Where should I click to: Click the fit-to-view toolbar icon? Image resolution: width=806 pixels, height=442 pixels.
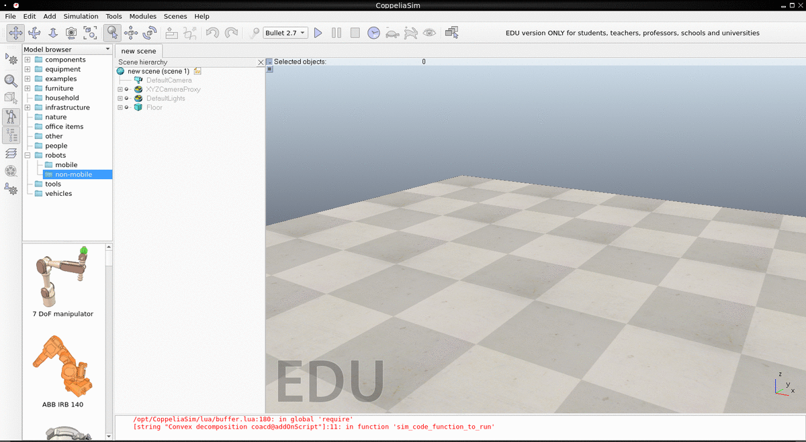point(90,32)
